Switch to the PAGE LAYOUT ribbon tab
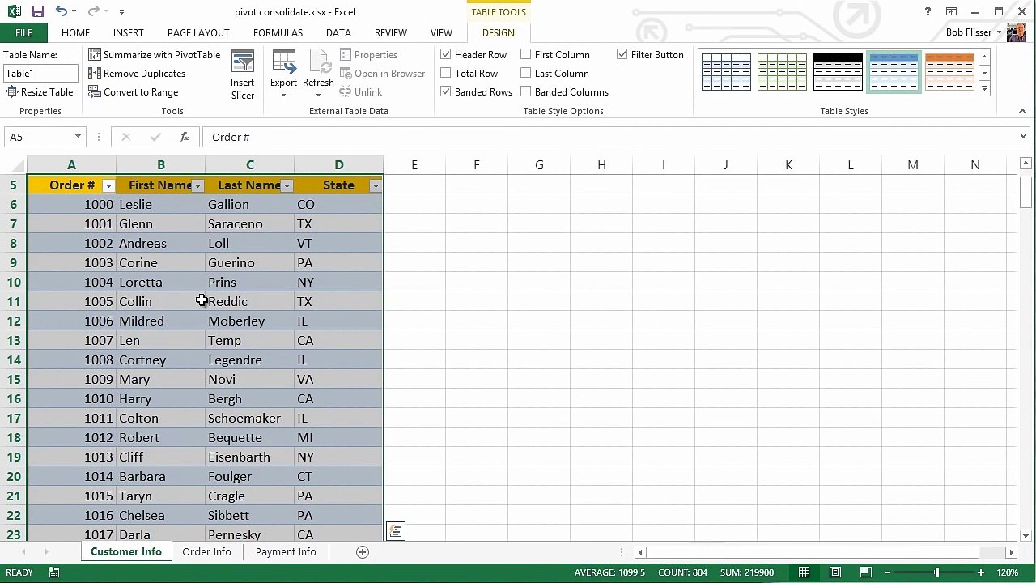Screen dimensions: 1036x583 [198, 32]
